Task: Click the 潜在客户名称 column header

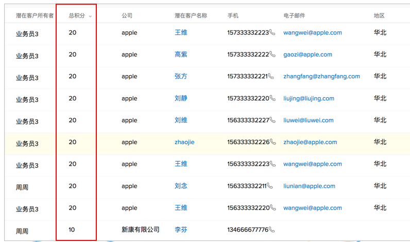Action: coord(191,15)
